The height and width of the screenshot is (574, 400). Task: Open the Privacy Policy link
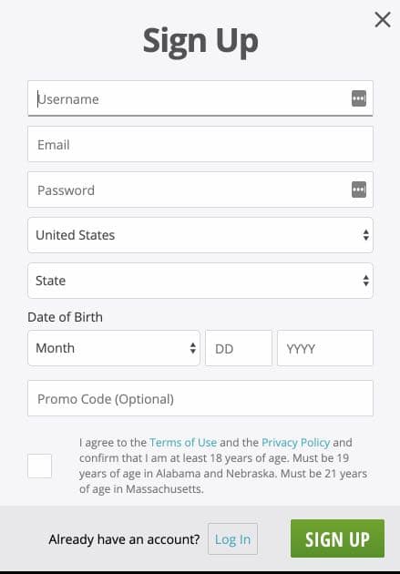point(296,442)
